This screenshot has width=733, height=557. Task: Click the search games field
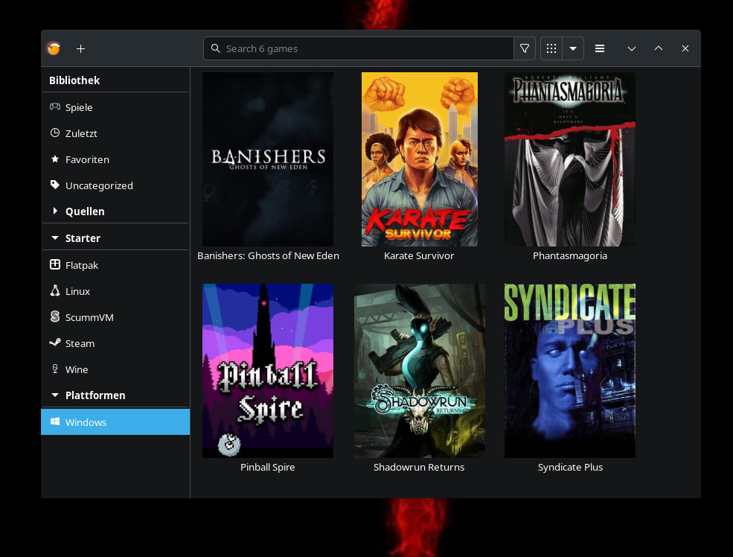click(359, 48)
